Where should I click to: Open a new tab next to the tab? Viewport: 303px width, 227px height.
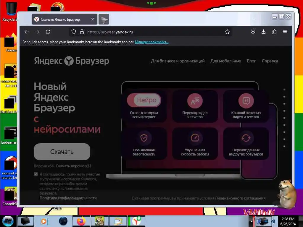(104, 19)
